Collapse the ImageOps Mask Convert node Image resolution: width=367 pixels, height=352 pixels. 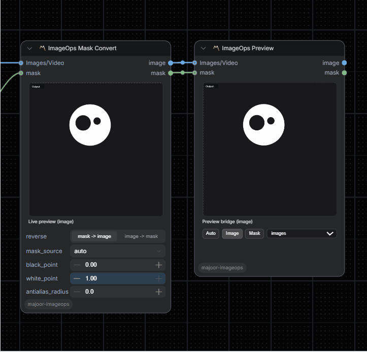coord(29,48)
